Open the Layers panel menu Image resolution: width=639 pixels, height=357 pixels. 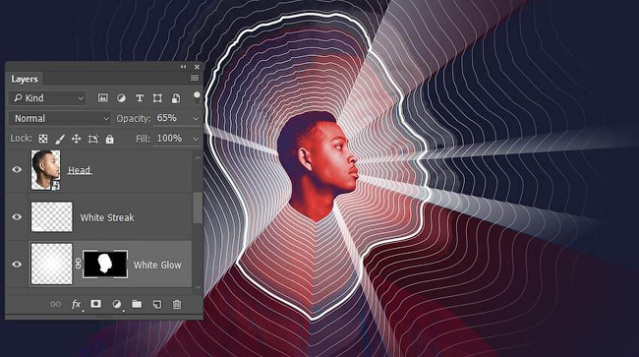tap(195, 78)
